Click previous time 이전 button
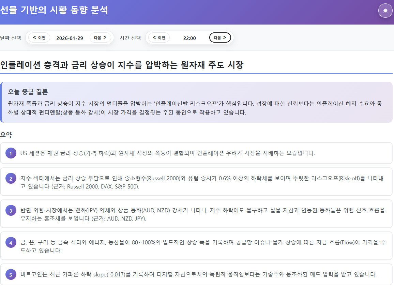Image resolution: width=394 pixels, height=287 pixels. click(159, 37)
